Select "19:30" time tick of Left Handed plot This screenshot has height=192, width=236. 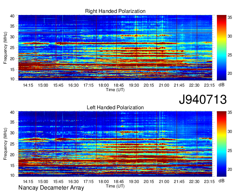(x=134, y=182)
